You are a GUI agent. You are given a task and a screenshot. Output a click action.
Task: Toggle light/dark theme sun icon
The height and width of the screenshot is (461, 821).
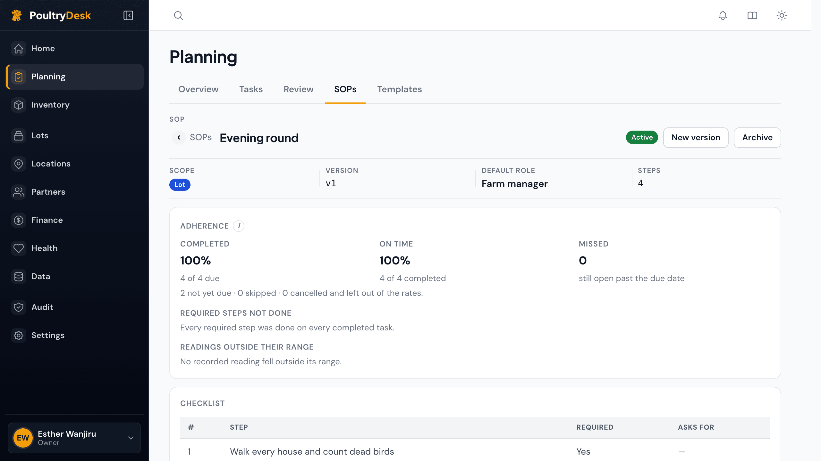pyautogui.click(x=782, y=15)
